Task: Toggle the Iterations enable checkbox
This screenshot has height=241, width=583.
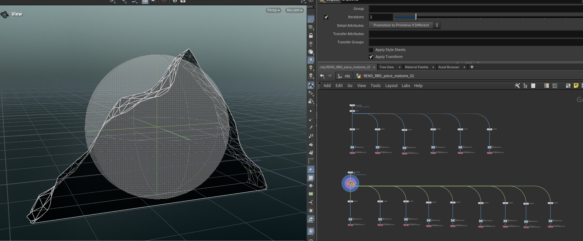Action: (x=326, y=17)
